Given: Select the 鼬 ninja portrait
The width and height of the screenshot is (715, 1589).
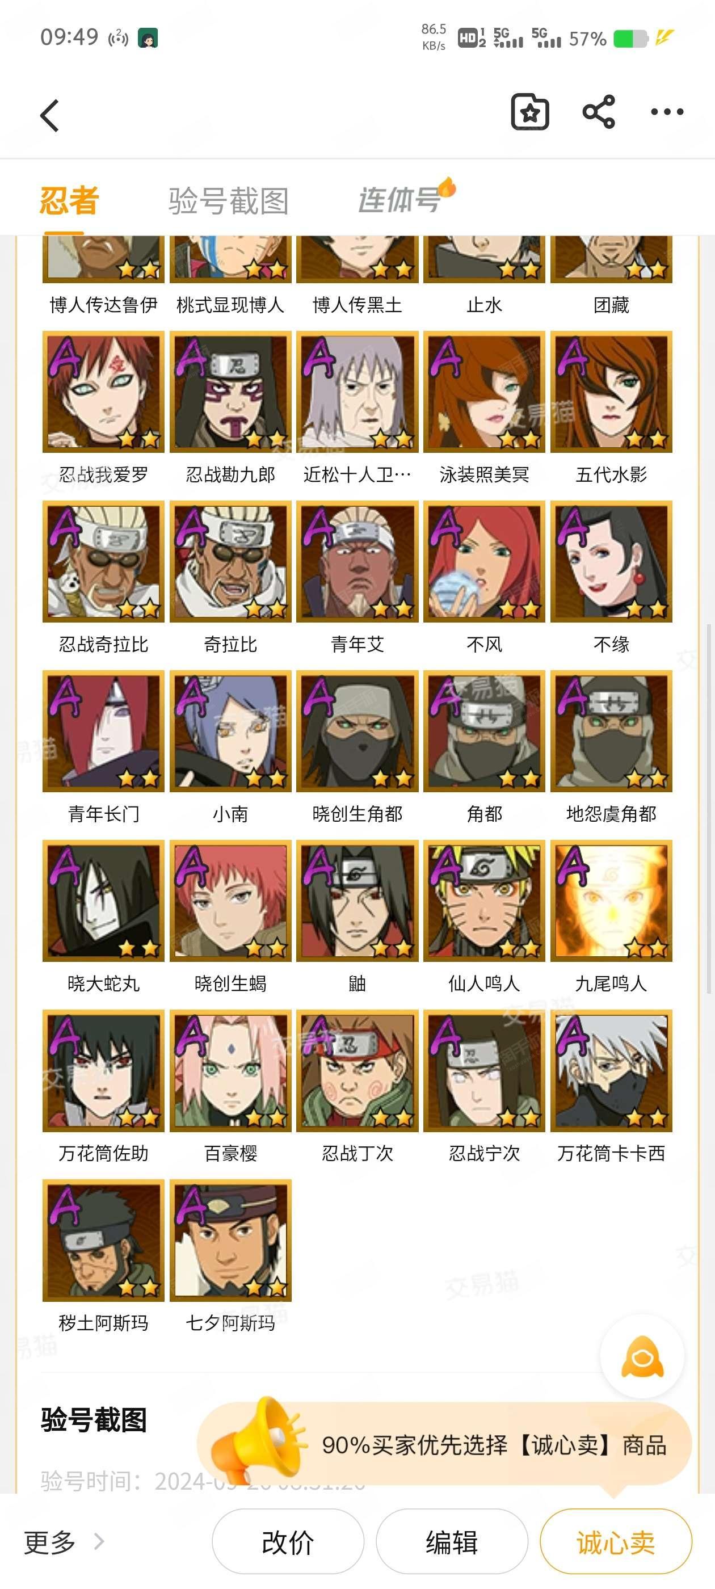Looking at the screenshot, I should coord(357,900).
